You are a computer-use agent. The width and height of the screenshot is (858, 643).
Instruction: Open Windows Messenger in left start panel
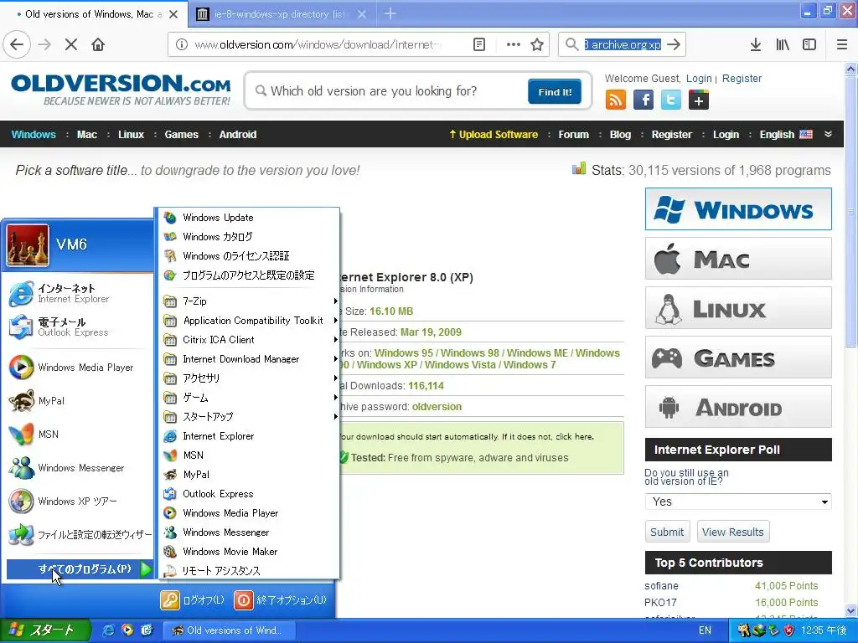point(76,468)
